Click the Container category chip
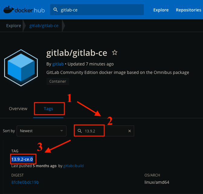This screenshot has height=194, width=203. pos(58,81)
